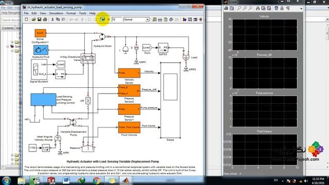Open the View menu in the Simulink window

(43, 13)
